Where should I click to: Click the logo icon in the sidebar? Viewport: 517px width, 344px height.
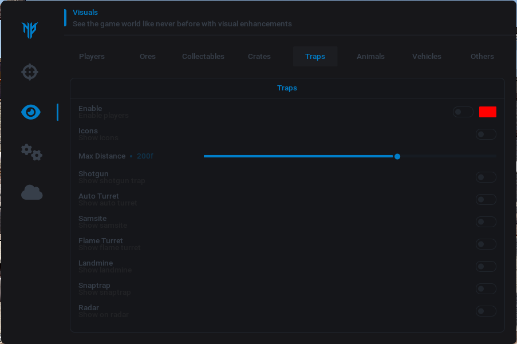pyautogui.click(x=30, y=29)
